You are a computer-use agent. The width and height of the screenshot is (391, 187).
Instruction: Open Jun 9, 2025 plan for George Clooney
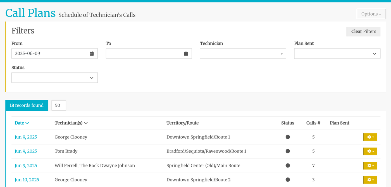(x=26, y=137)
